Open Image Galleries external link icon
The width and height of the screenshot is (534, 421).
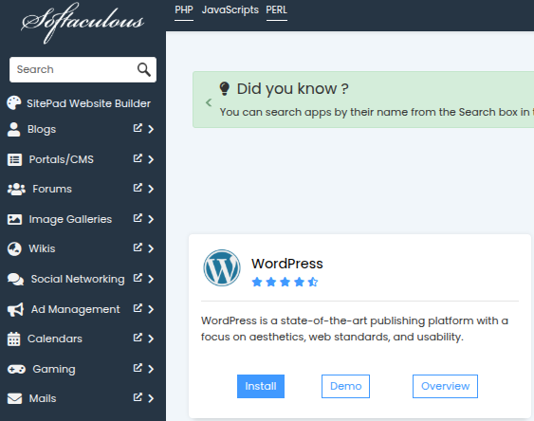pyautogui.click(x=138, y=218)
